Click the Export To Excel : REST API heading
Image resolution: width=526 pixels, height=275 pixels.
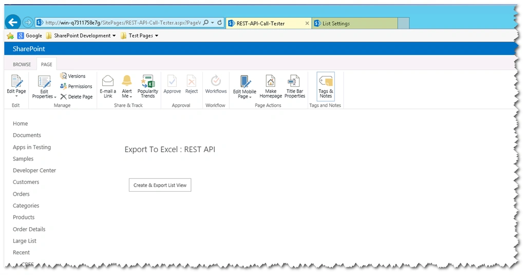[170, 150]
